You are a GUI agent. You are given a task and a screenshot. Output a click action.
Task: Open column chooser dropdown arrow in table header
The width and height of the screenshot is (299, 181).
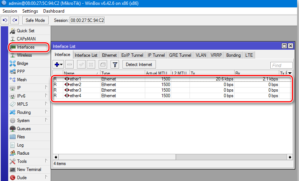290,73
